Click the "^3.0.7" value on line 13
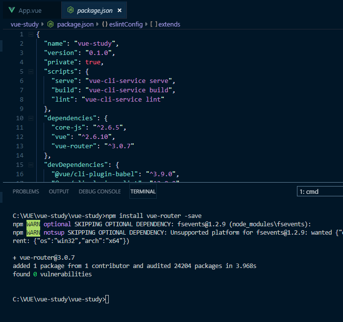 [x=119, y=146]
